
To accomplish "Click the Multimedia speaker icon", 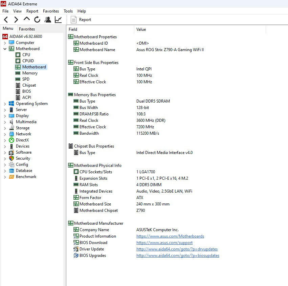I will tap(12, 122).
